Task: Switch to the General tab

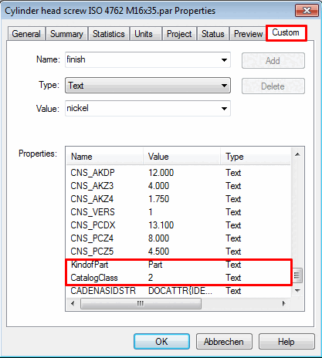Action: pos(26,34)
